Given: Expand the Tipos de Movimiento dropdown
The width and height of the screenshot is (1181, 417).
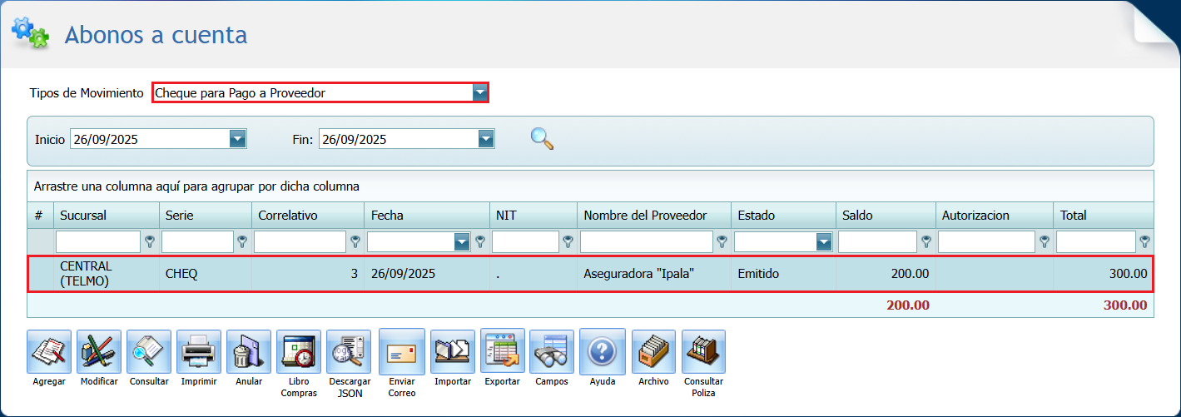Looking at the screenshot, I should 479,92.
